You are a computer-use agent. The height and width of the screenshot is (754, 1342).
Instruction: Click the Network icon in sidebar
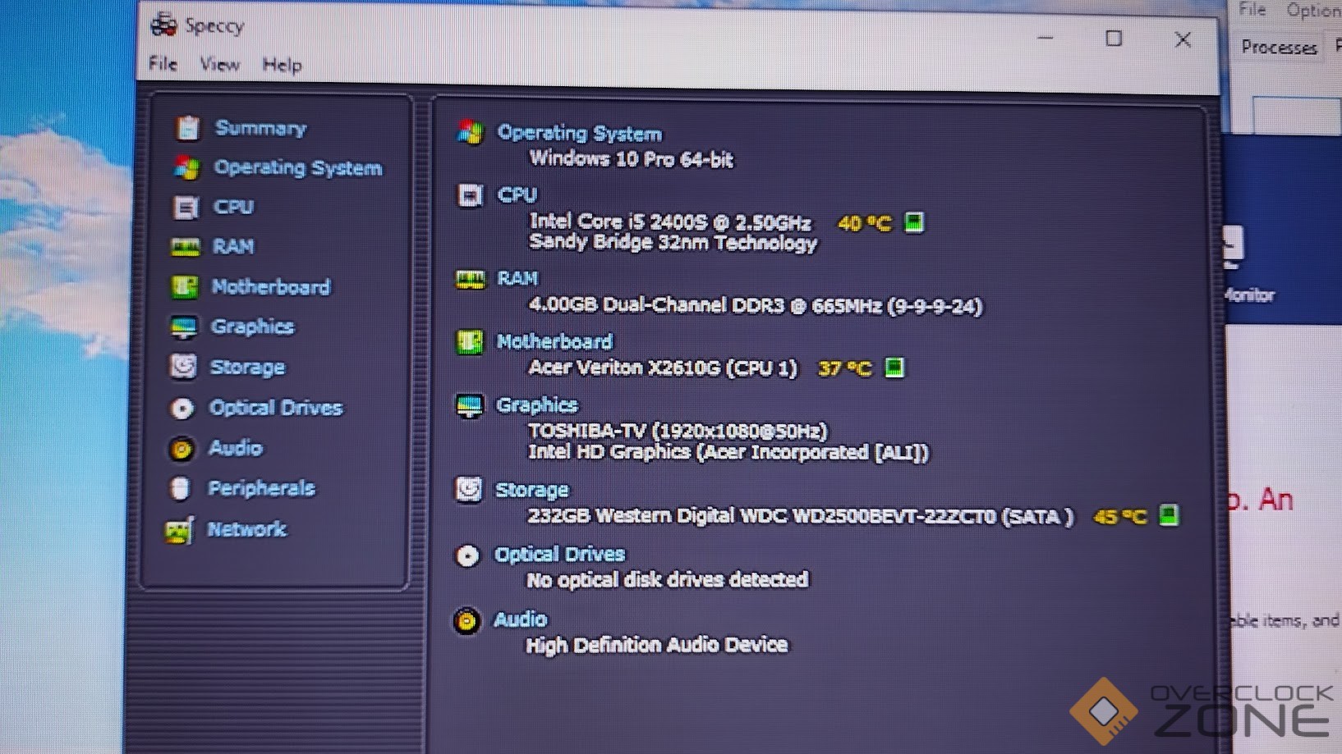[x=179, y=530]
